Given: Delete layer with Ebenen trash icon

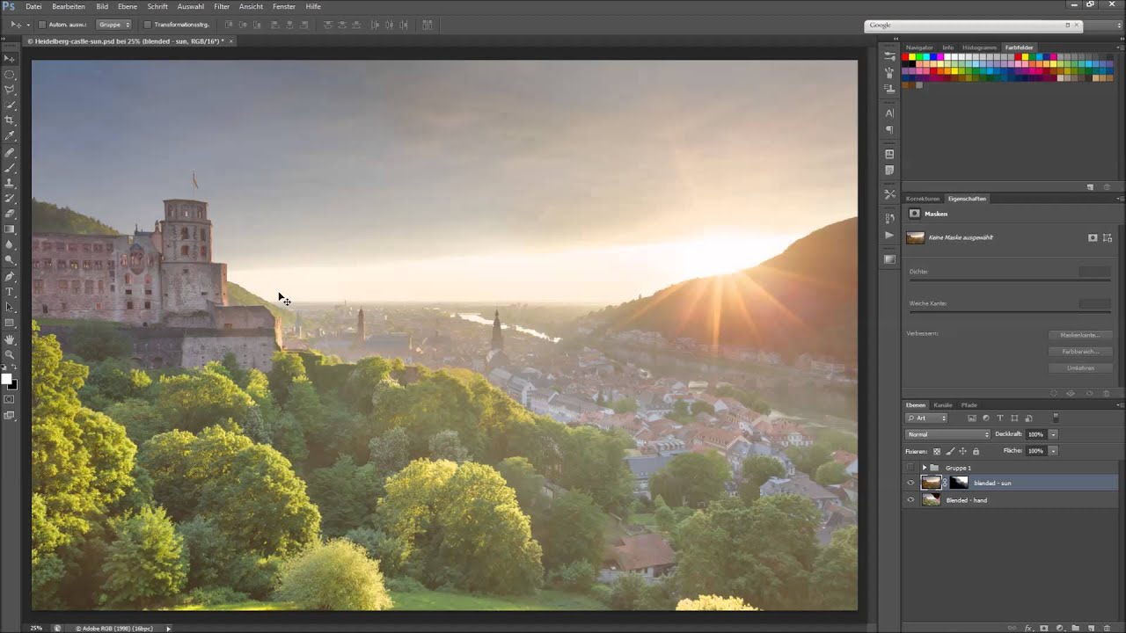Looking at the screenshot, I should point(1107,628).
